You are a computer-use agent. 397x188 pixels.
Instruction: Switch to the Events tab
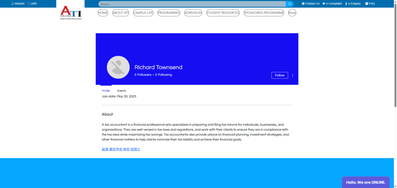click(122, 91)
